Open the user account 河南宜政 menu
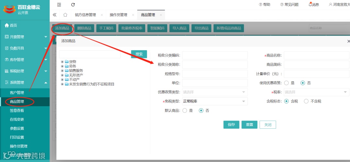 click(339, 5)
